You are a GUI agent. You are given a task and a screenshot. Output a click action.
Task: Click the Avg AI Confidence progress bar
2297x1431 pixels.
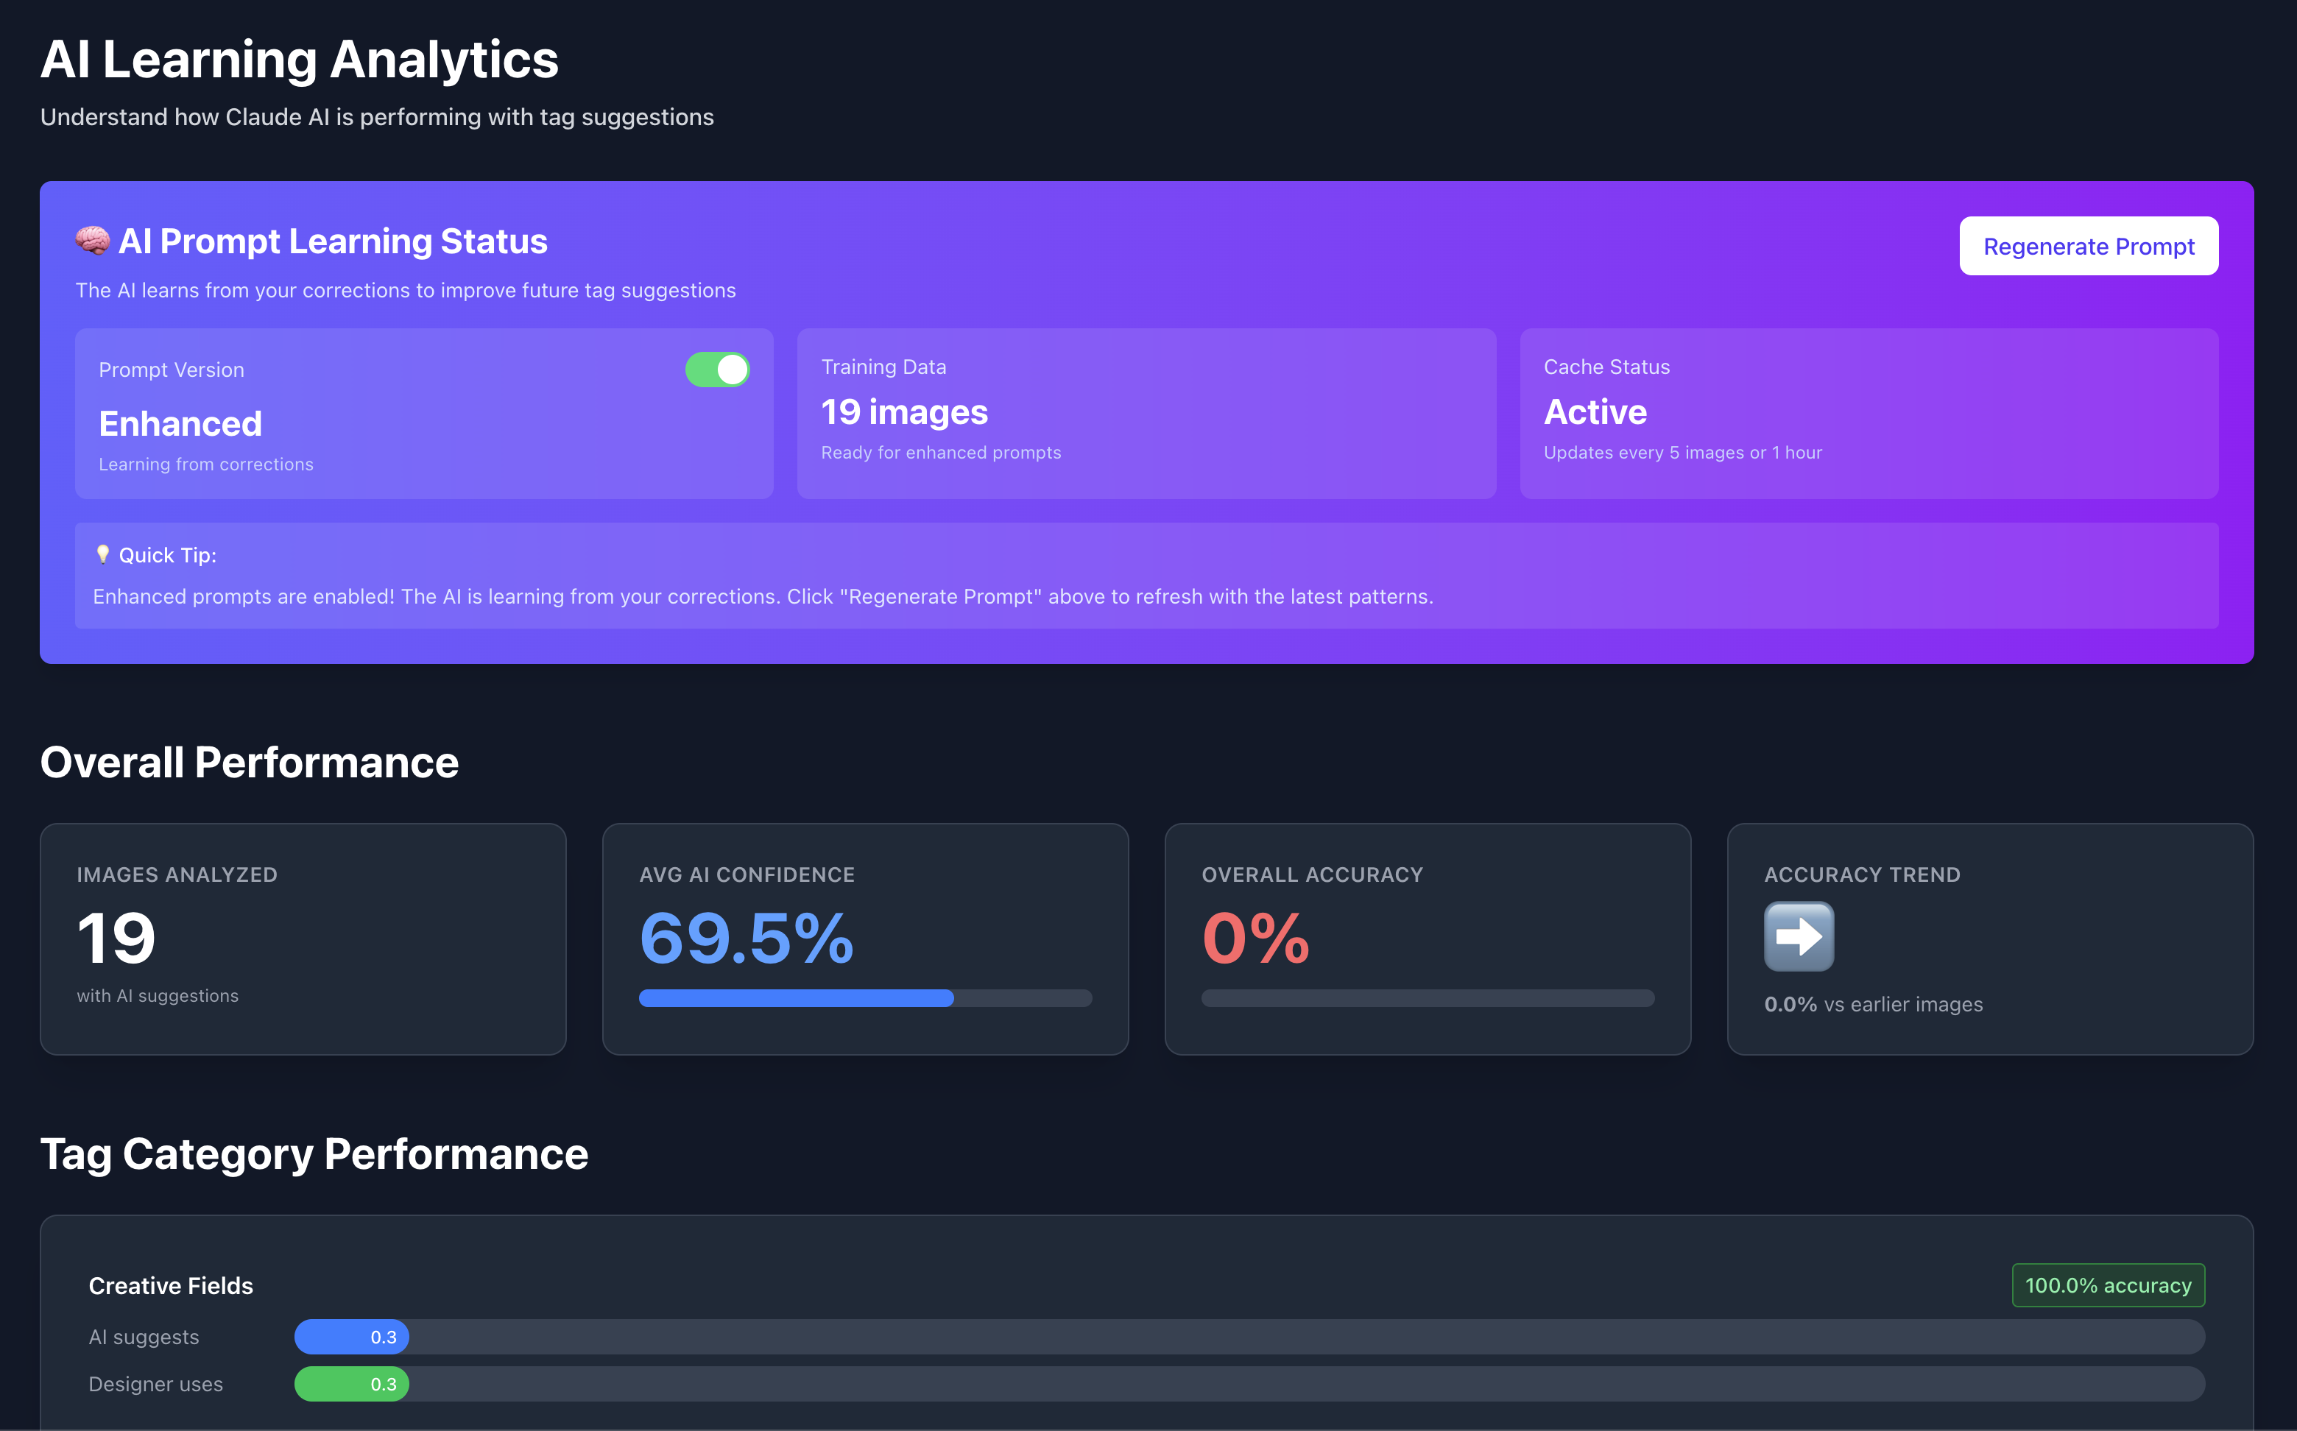(864, 997)
